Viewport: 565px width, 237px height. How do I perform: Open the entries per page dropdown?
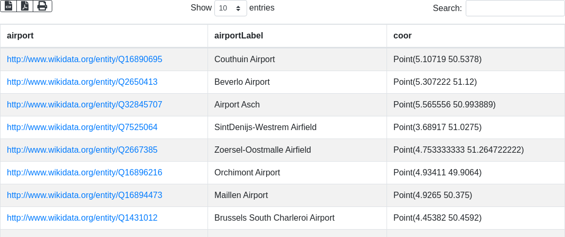(231, 8)
